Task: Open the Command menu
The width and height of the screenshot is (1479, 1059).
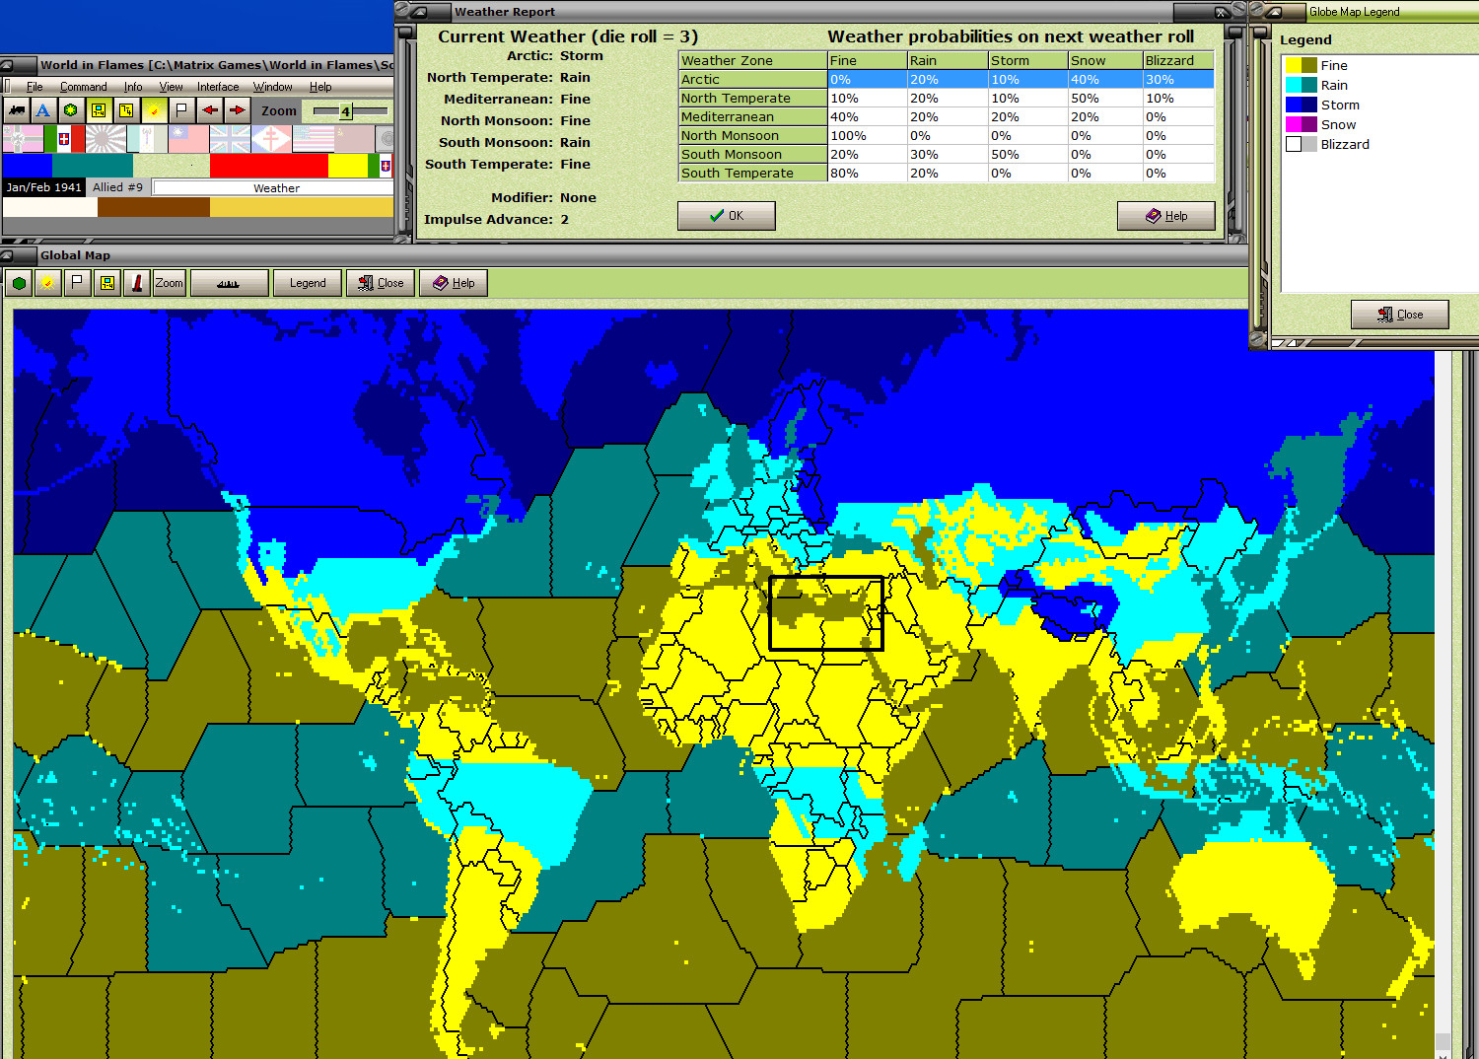Action: point(83,87)
